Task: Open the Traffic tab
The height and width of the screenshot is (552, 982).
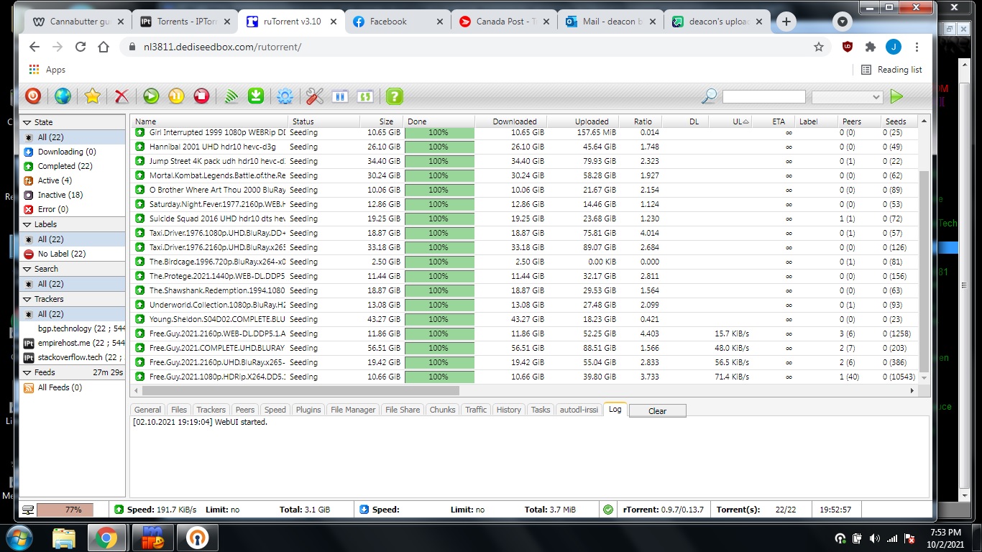Action: [x=476, y=410]
